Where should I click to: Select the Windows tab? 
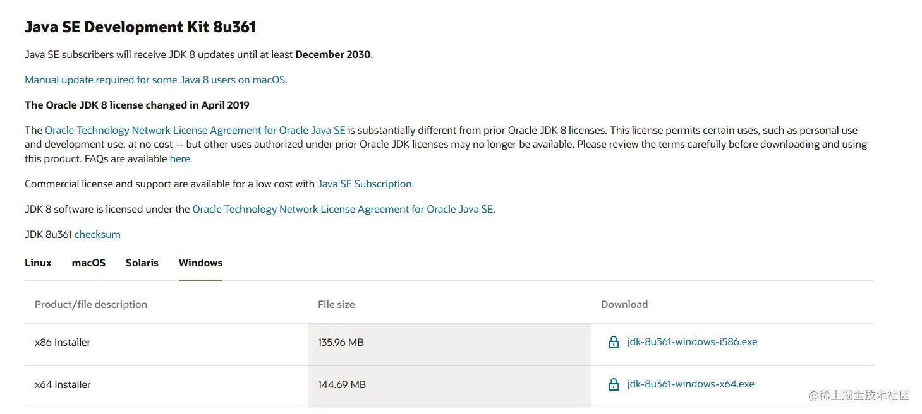coord(200,263)
